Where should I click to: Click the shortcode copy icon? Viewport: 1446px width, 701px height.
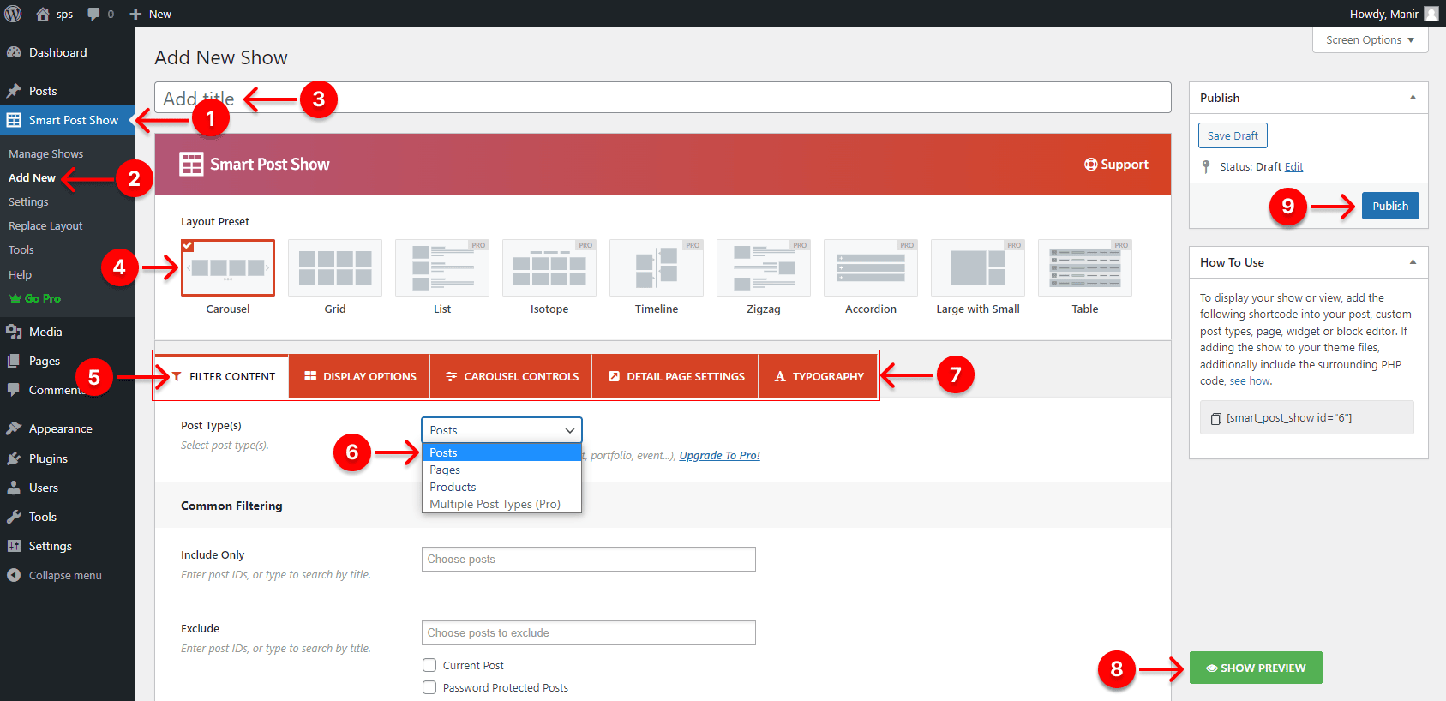(1215, 418)
